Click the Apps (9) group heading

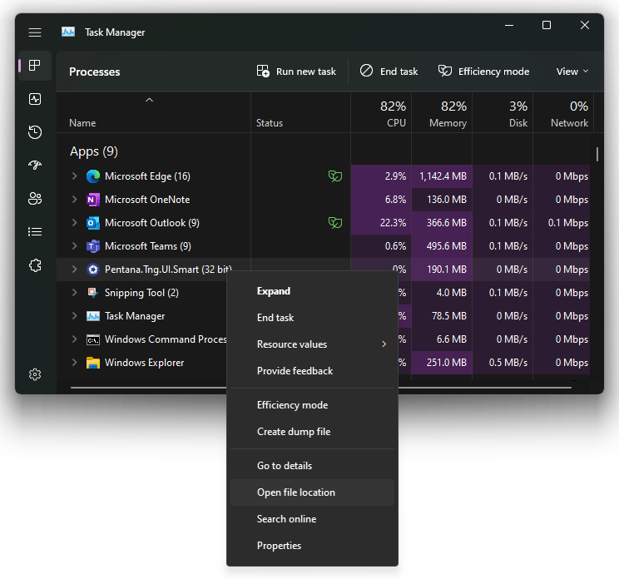(94, 151)
